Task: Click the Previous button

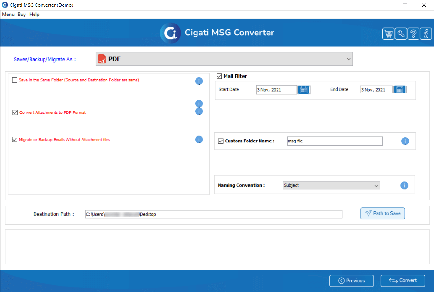Action: (352, 281)
